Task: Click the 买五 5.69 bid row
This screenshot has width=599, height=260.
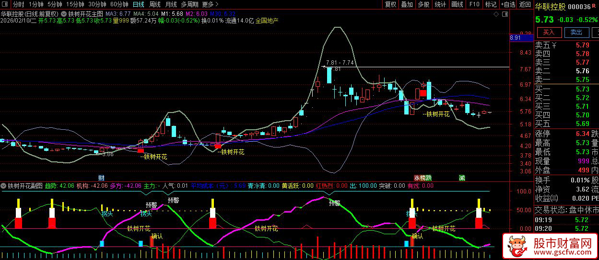Action: click(566, 124)
